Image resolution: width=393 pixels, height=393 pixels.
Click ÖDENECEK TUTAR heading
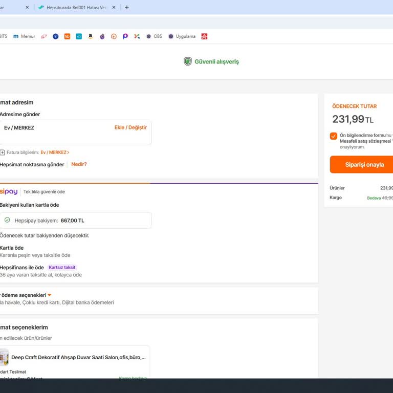point(355,106)
